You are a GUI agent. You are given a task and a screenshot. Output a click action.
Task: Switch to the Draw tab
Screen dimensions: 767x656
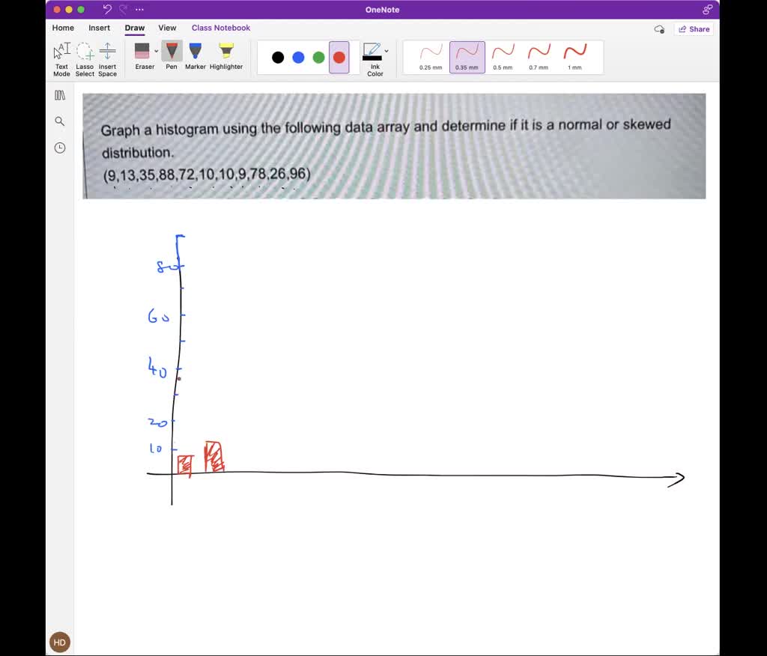[x=135, y=28]
